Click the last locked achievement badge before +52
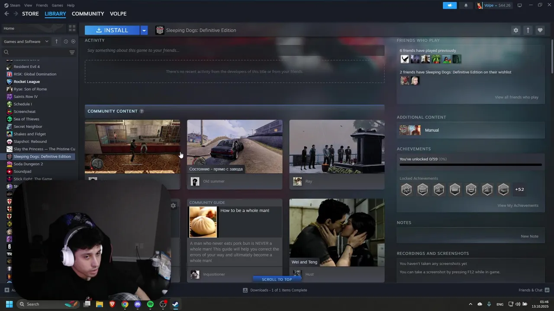554x311 pixels. tap(503, 189)
